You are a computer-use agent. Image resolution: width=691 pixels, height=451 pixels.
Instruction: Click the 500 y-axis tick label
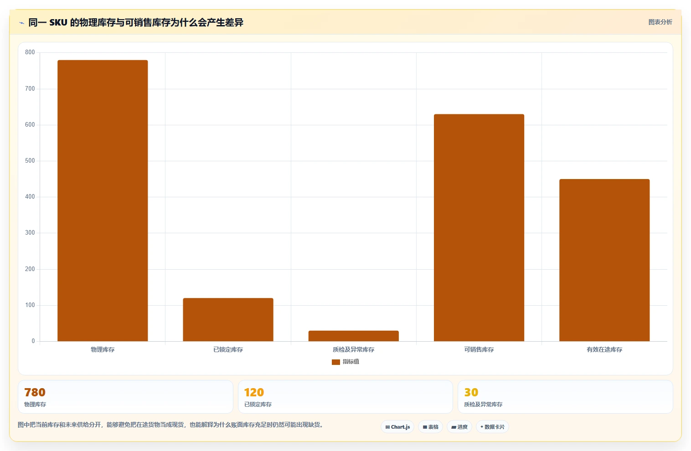tap(30, 161)
